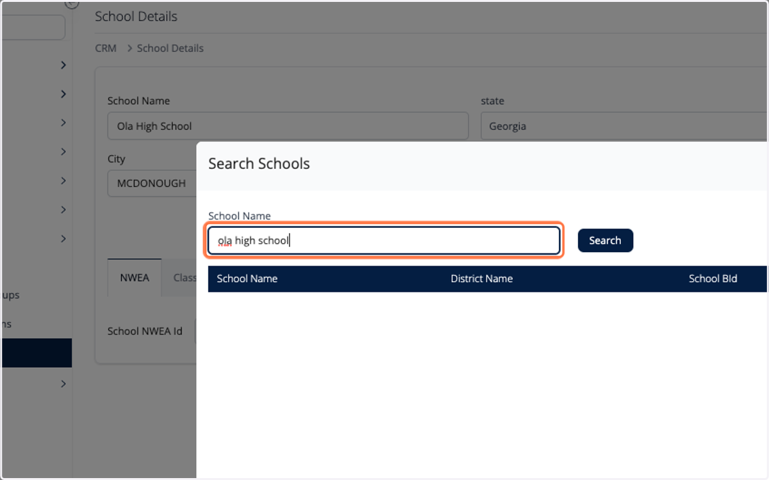Click the Search button in Search Schools dialog
Image resolution: width=769 pixels, height=480 pixels.
[605, 241]
